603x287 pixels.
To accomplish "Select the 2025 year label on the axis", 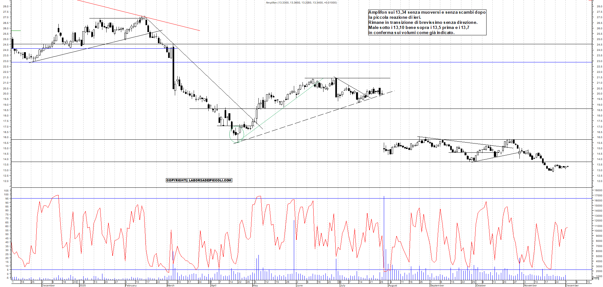I will tap(82, 286).
